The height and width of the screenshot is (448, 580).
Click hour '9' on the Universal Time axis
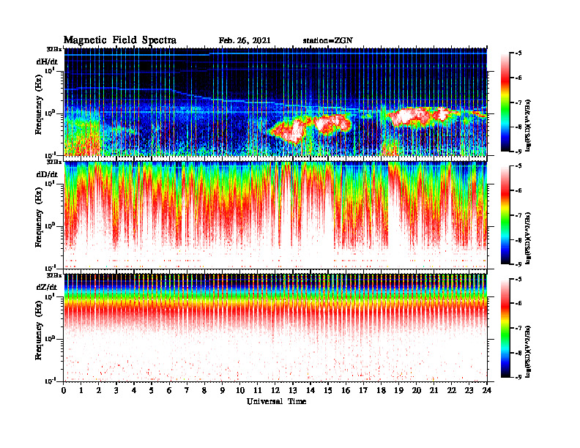coord(223,390)
